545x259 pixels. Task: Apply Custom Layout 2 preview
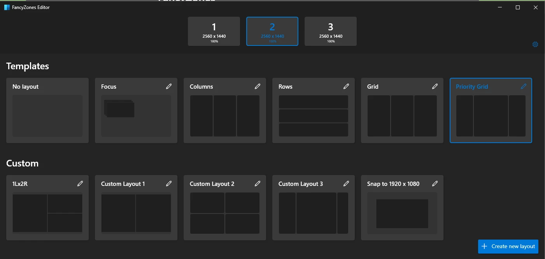225,213
